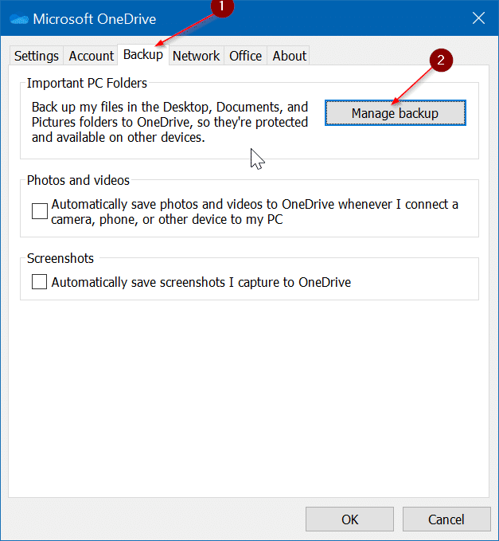Click 'Automatically save photos and videos' label text
This screenshot has height=541, width=499.
point(255,212)
